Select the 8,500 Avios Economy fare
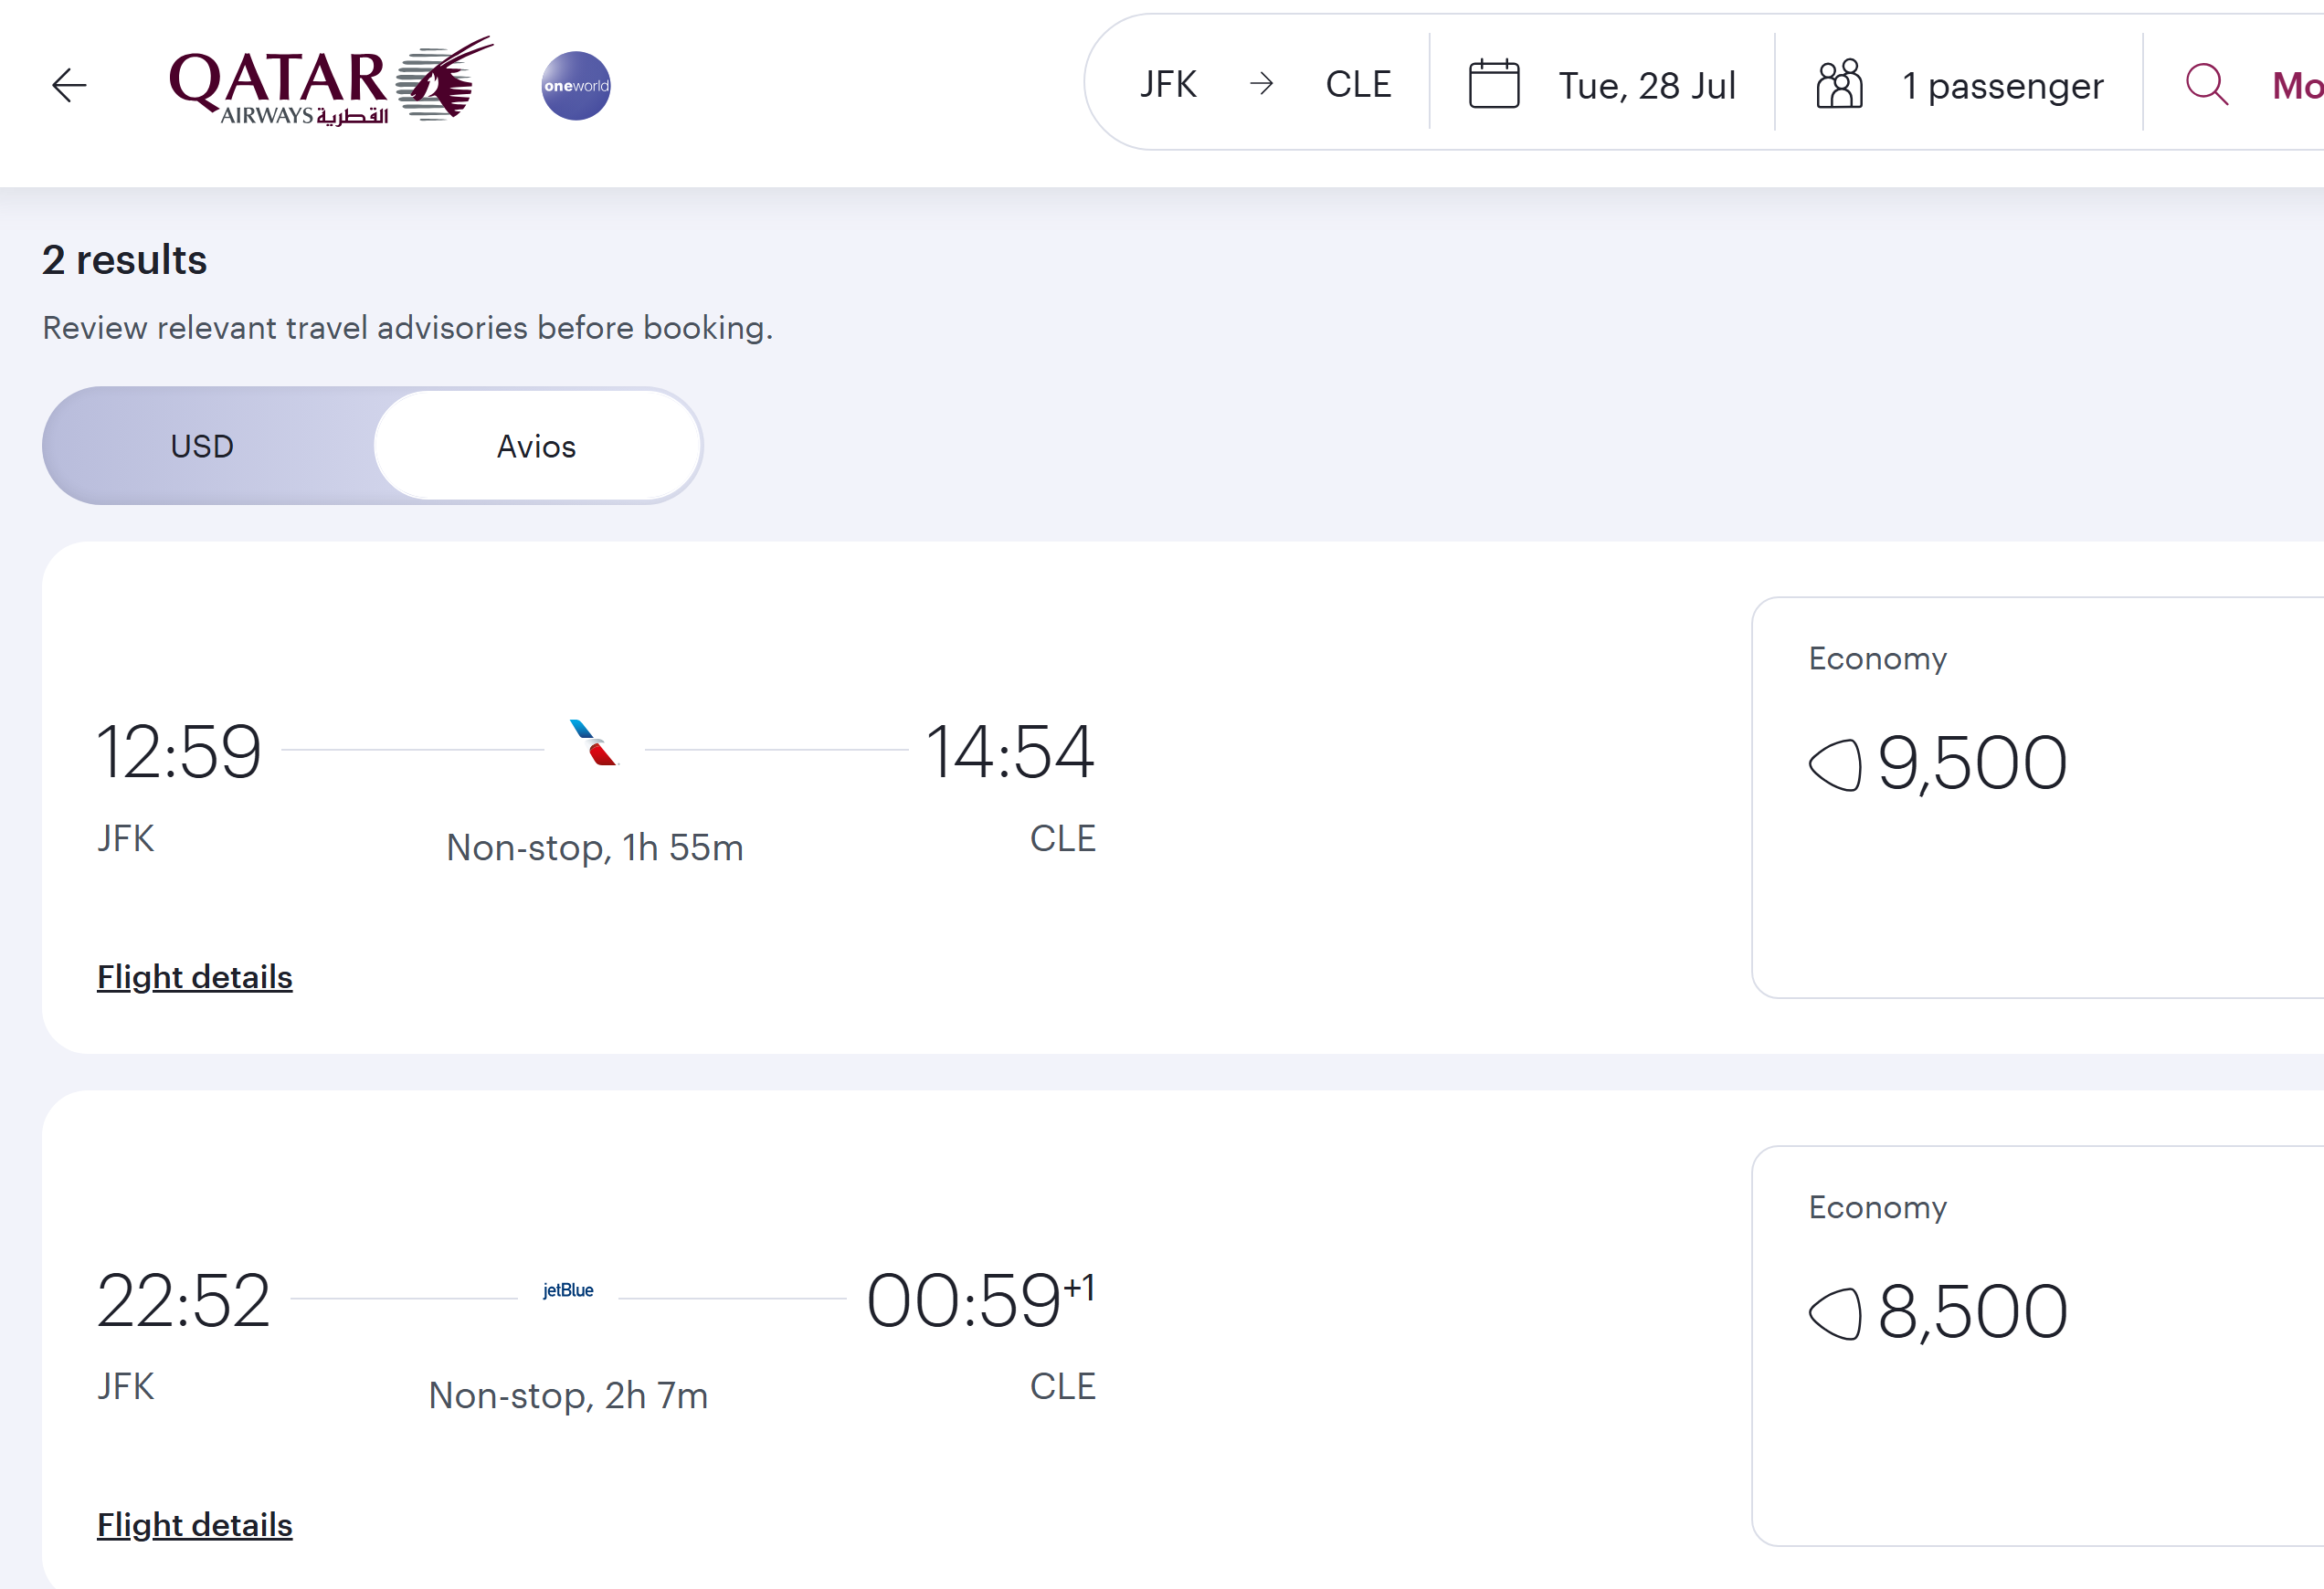Viewport: 2324px width, 1589px height. 2038,1346
